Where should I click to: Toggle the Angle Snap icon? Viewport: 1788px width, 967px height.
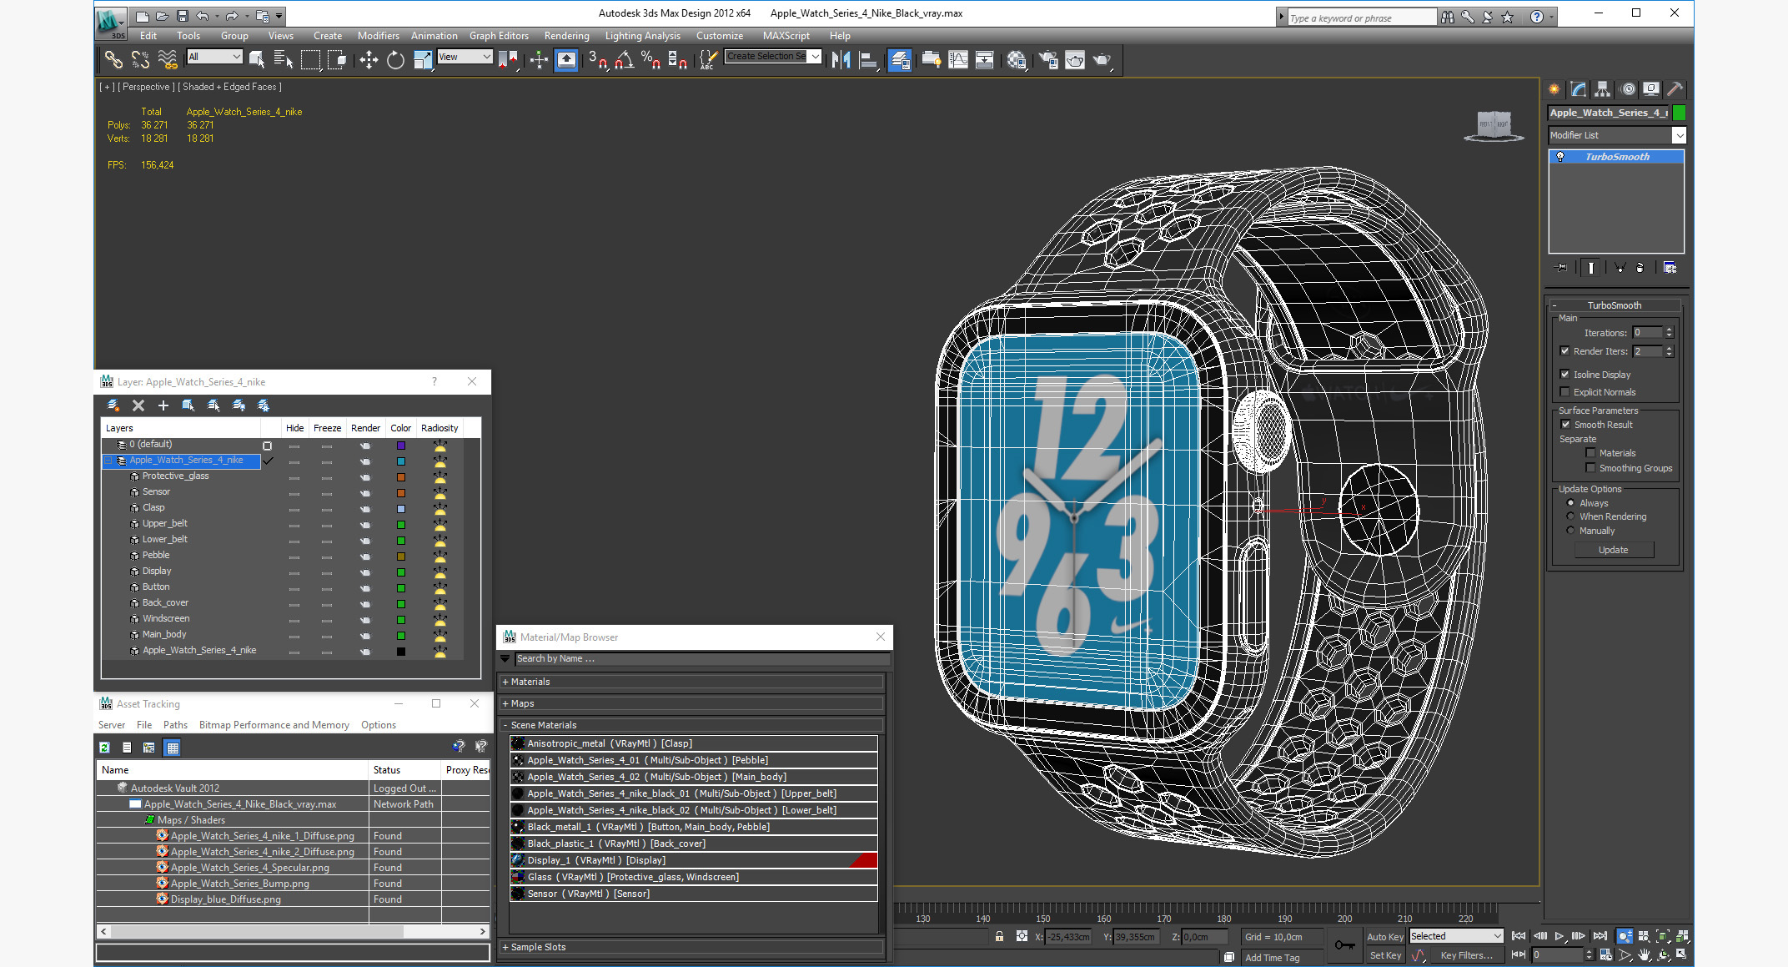coord(625,59)
